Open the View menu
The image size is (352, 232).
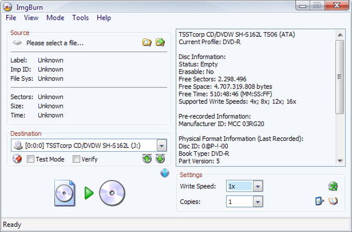tap(31, 18)
